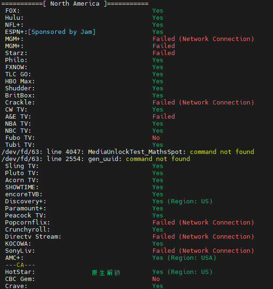Select the Discovery+ Region US result

[182, 201]
